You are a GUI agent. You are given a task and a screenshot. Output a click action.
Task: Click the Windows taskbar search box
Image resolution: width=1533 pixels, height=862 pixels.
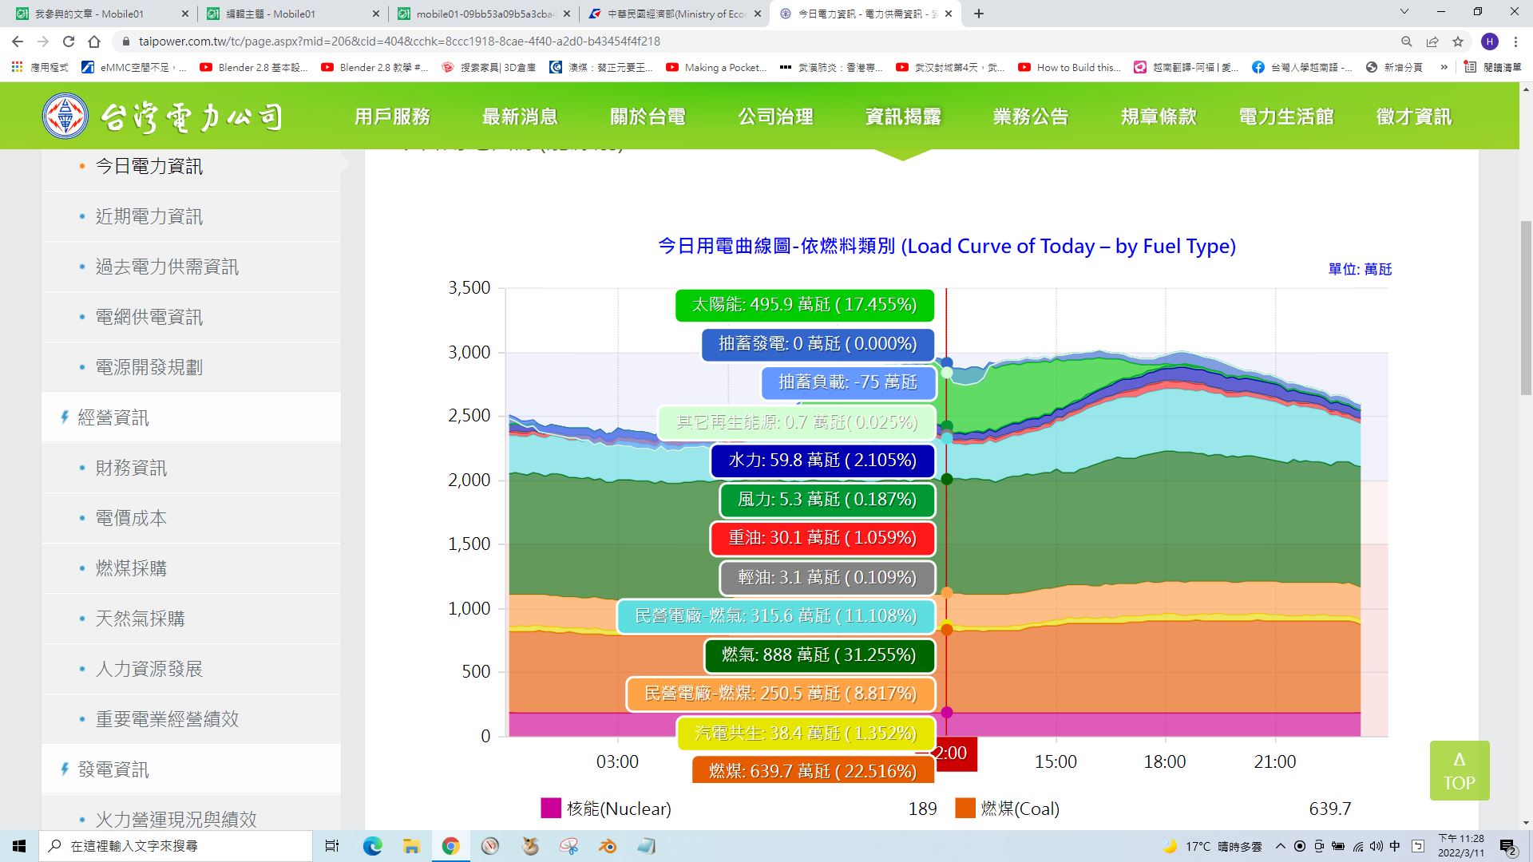(x=177, y=846)
